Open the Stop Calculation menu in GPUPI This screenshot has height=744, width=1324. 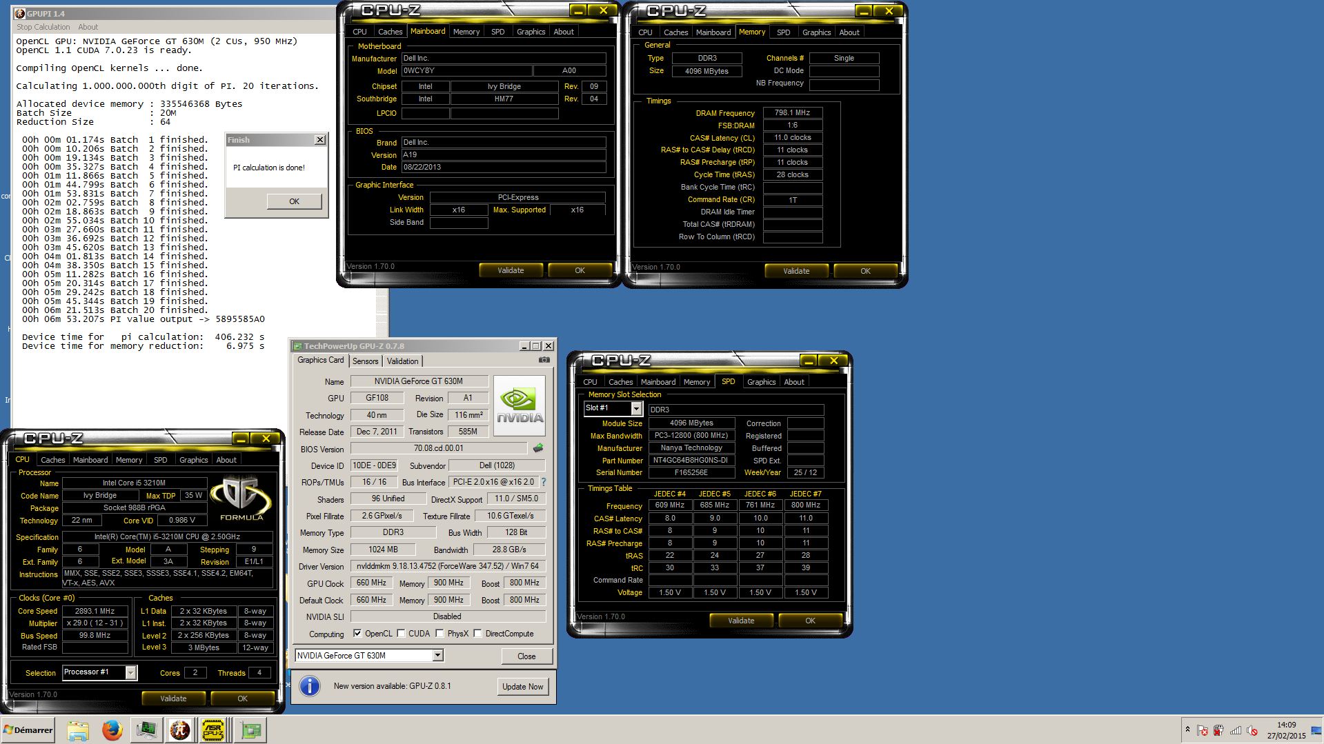[x=43, y=27]
